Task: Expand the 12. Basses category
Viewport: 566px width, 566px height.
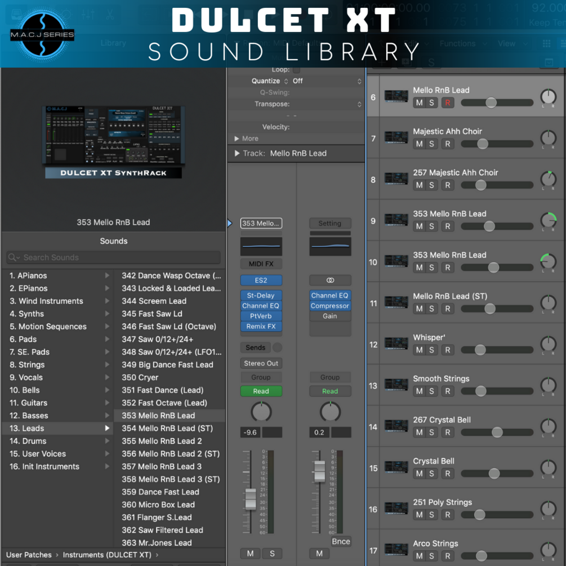Action: 107,416
